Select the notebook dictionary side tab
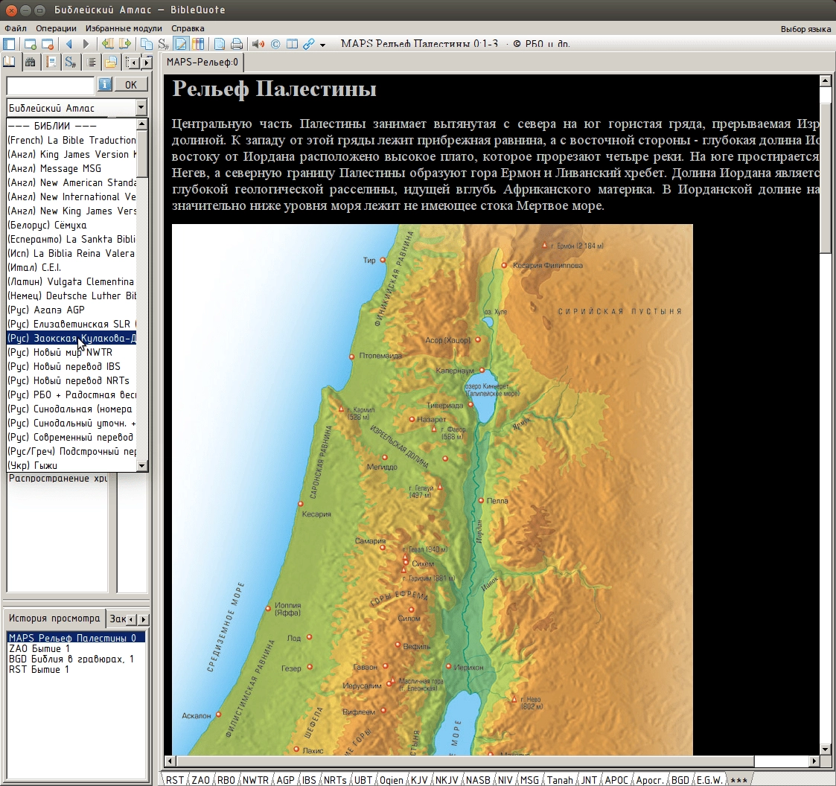 click(x=51, y=63)
